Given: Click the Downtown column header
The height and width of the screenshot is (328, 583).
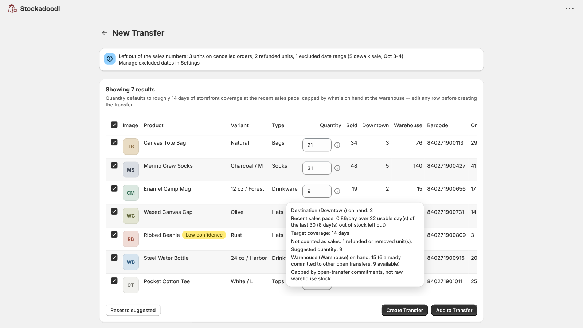Looking at the screenshot, I should point(375,125).
